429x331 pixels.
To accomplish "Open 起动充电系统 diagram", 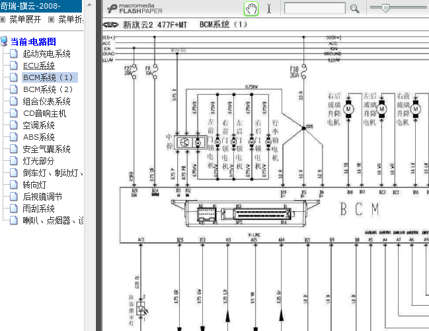I will pos(46,54).
